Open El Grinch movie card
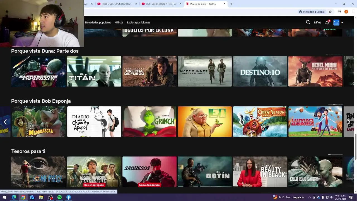 tap(149, 122)
